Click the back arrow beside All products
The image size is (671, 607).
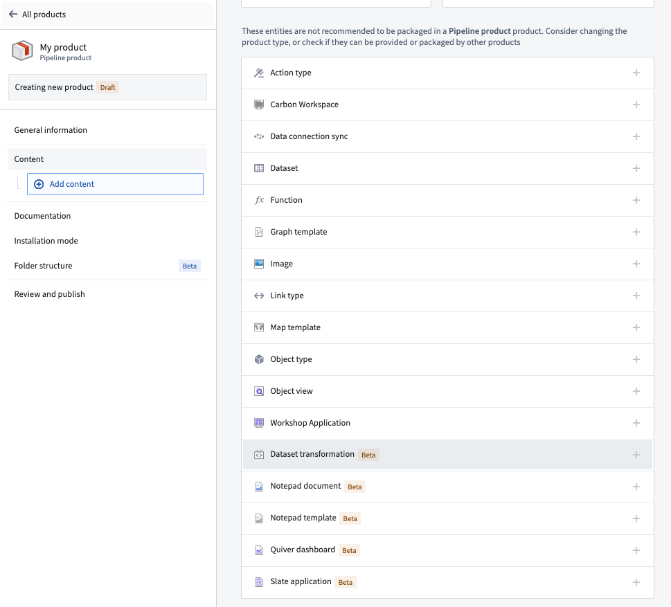pos(13,14)
